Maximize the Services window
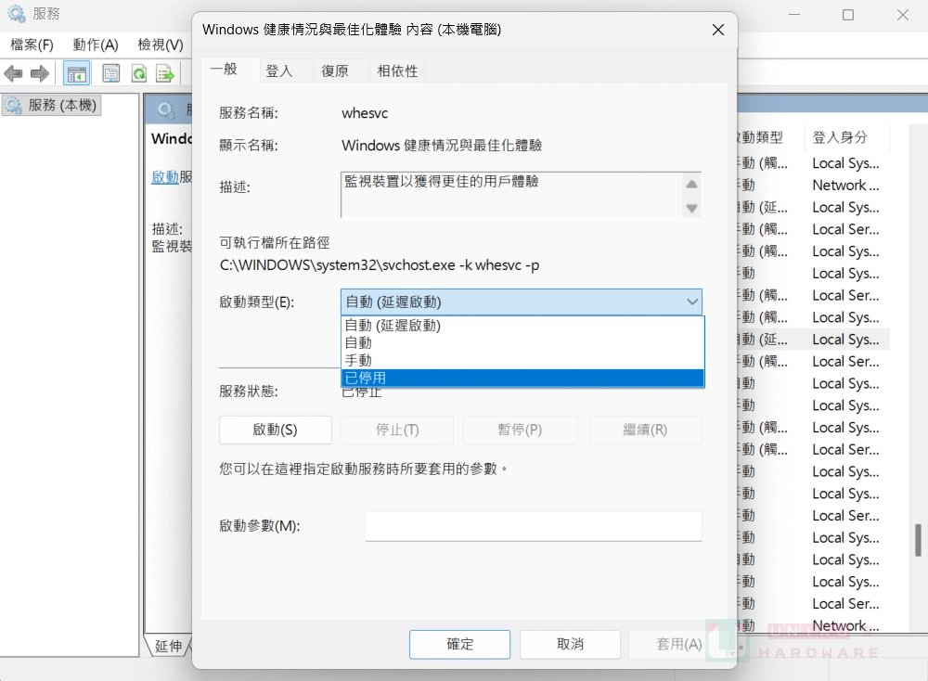The width and height of the screenshot is (928, 681). pyautogui.click(x=848, y=15)
